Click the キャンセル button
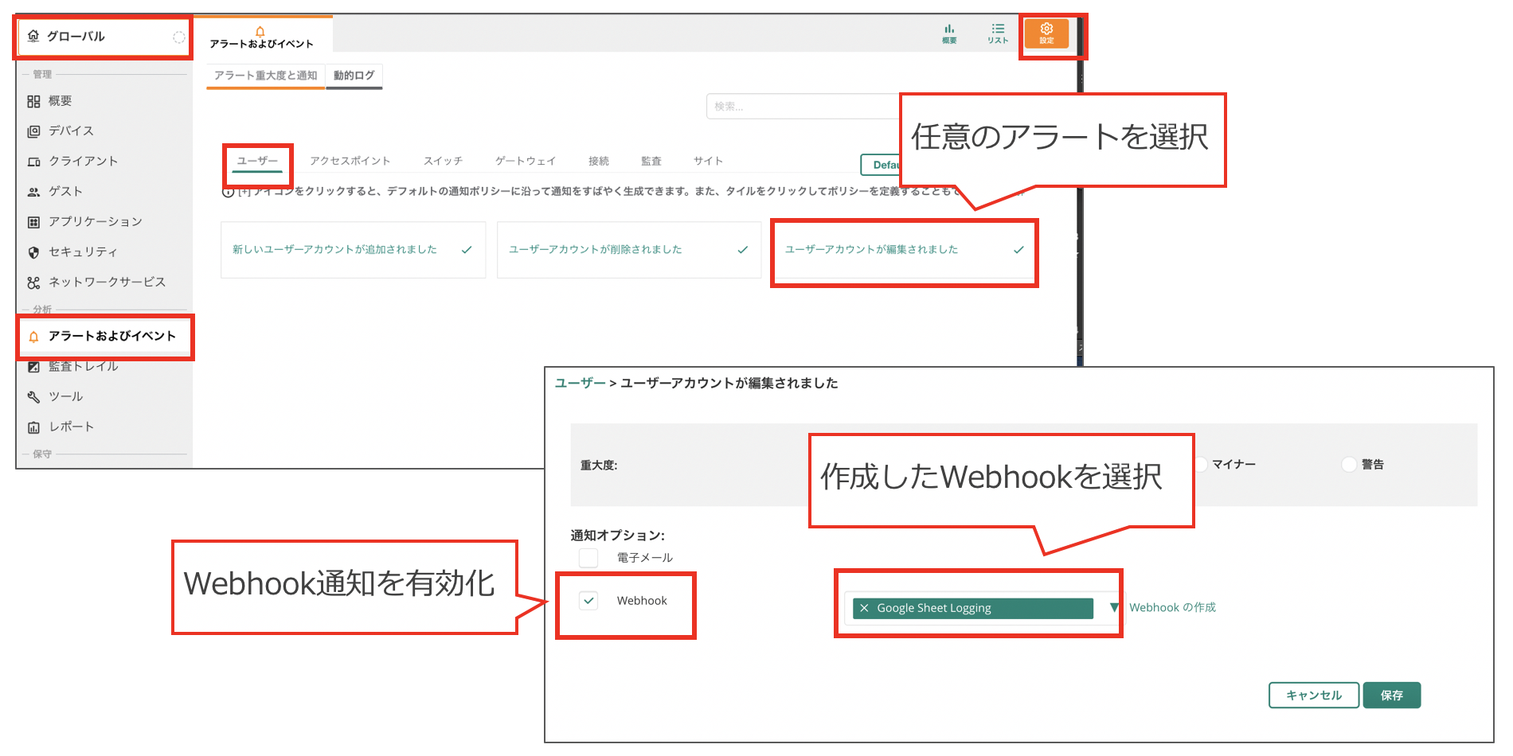 [x=1314, y=696]
